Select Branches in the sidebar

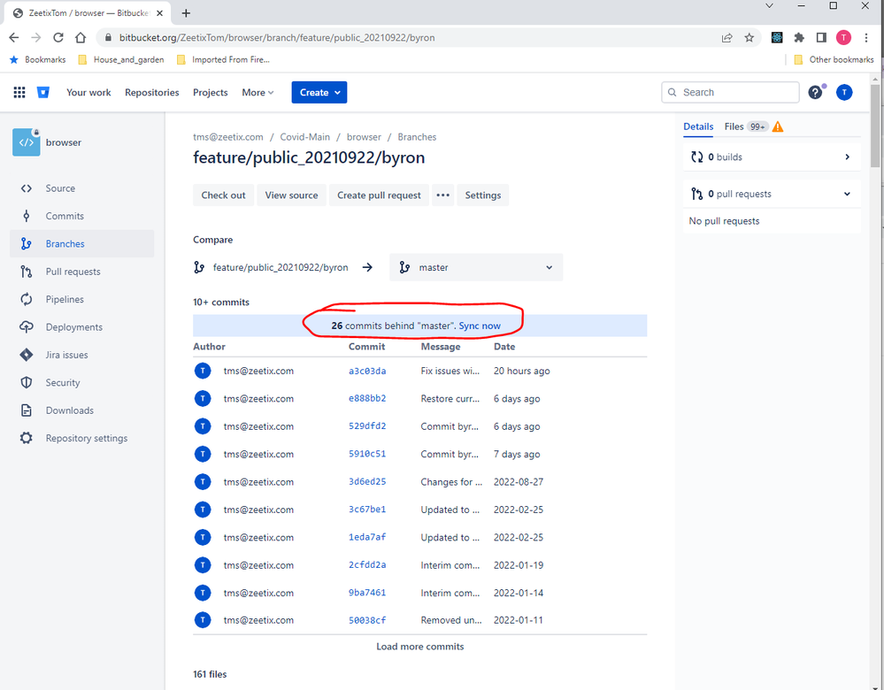[81, 243]
